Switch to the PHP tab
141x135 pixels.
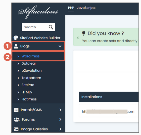[x=71, y=8]
